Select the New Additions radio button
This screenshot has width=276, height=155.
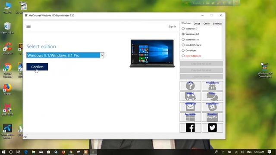point(183,56)
